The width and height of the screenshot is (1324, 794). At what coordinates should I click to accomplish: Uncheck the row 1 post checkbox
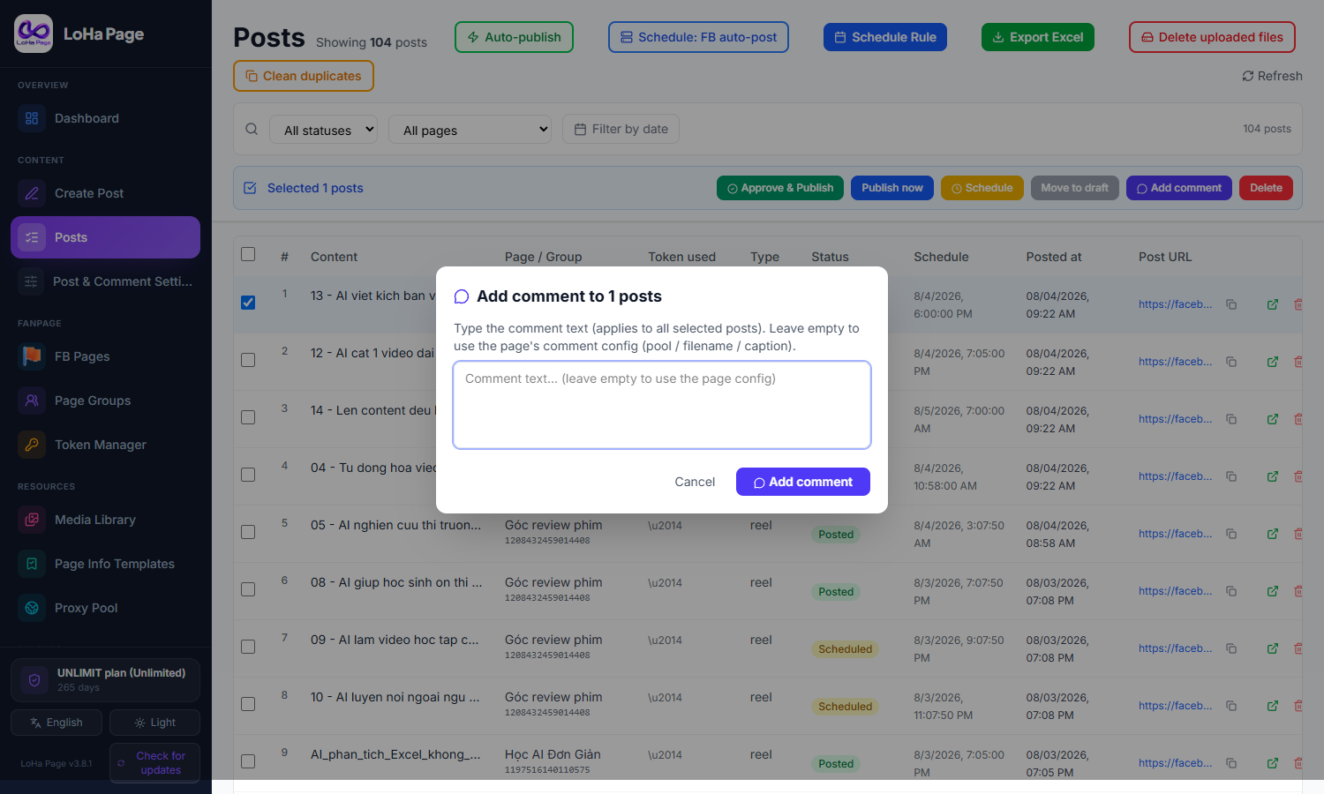[248, 303]
